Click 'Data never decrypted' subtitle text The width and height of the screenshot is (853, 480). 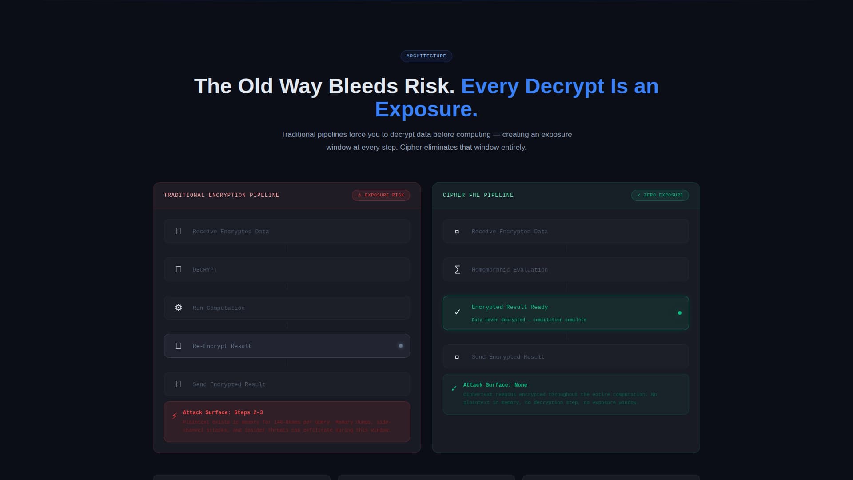[529, 320]
